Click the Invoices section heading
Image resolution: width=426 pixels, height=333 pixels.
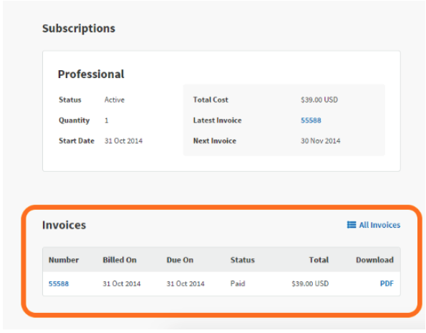pos(64,225)
